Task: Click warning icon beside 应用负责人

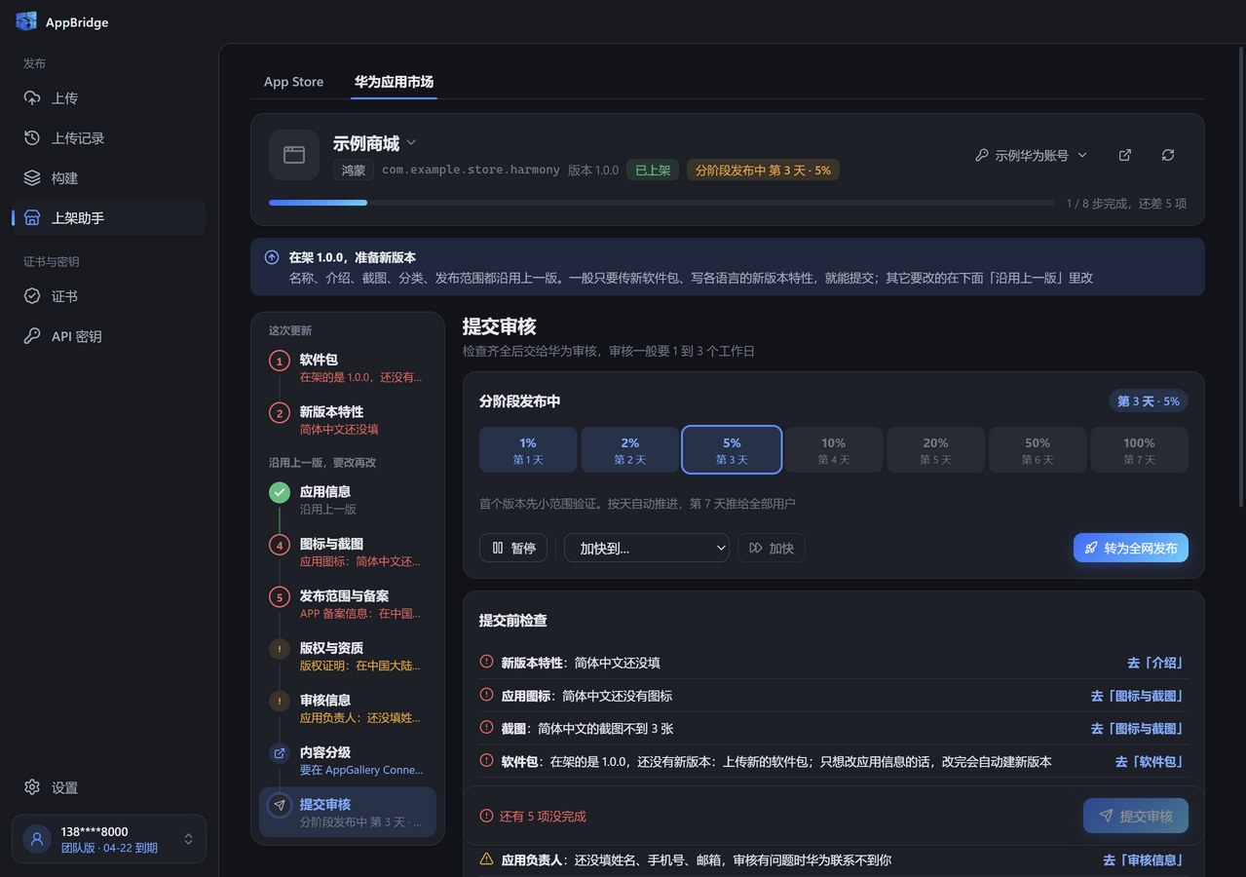Action: pyautogui.click(x=486, y=859)
